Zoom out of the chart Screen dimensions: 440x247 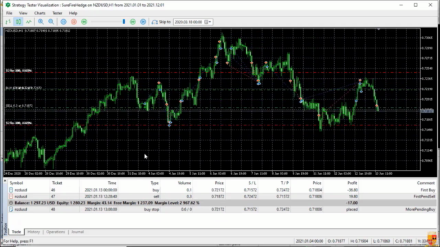[x=51, y=22]
